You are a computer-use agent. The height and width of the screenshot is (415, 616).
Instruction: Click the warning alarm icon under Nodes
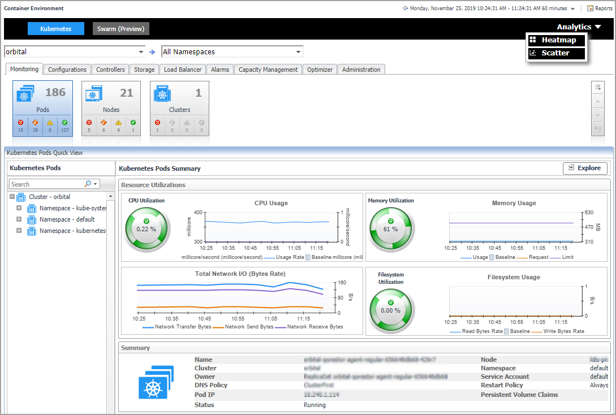(x=118, y=122)
